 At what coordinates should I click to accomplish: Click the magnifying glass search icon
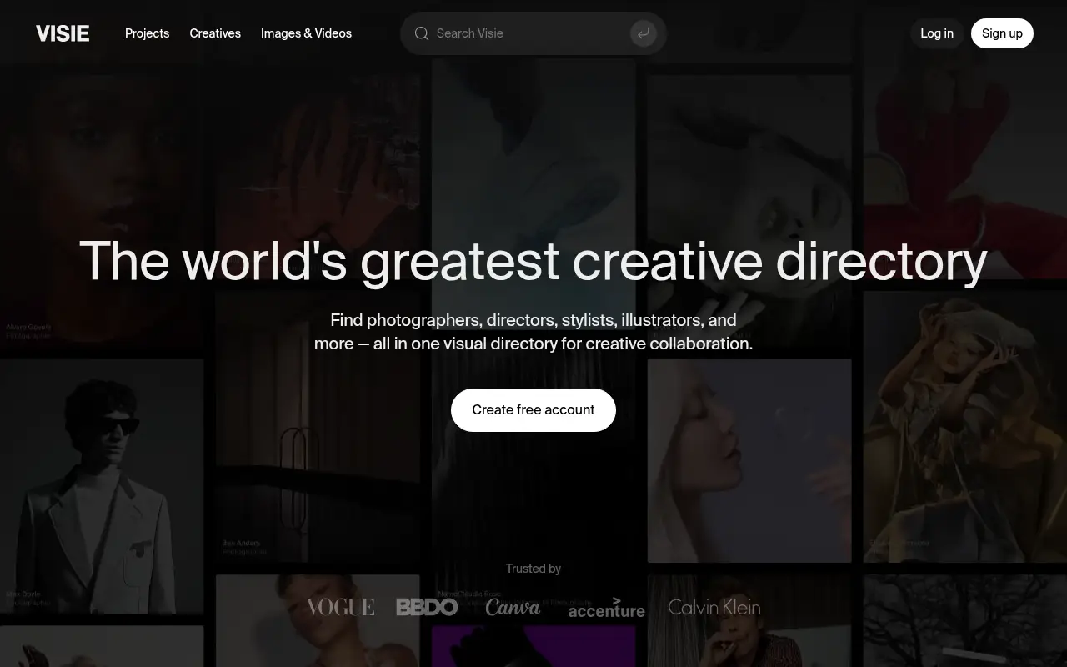tap(422, 33)
